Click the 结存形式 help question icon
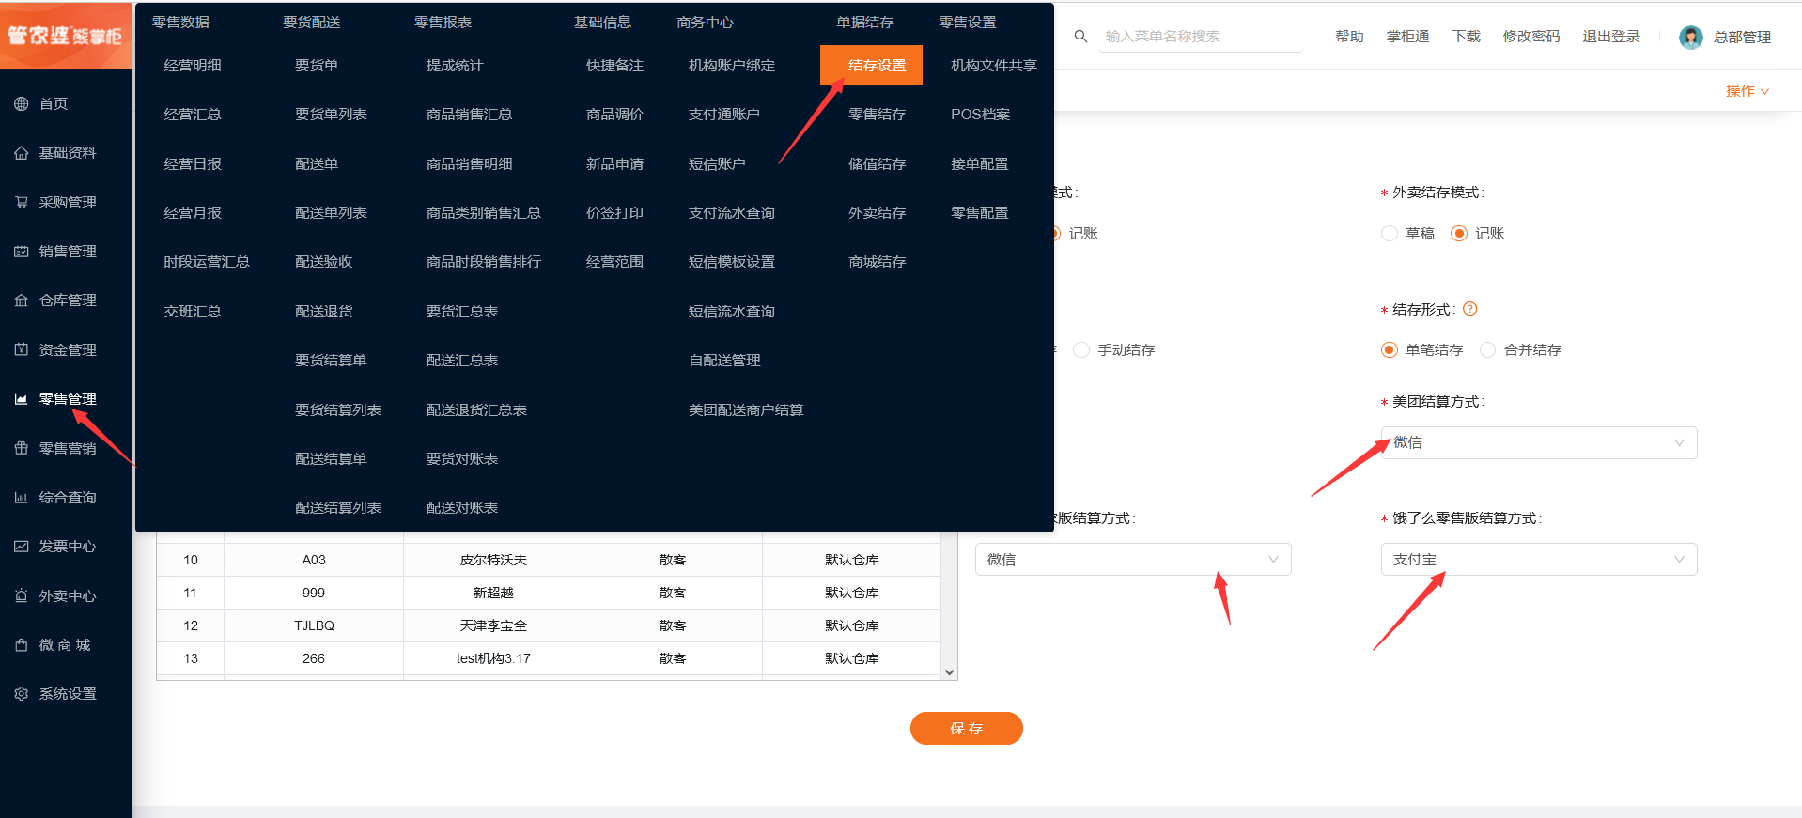This screenshot has width=1802, height=818. 1470,309
